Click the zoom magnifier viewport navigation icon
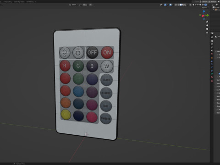220x165 pixels. [207, 22]
